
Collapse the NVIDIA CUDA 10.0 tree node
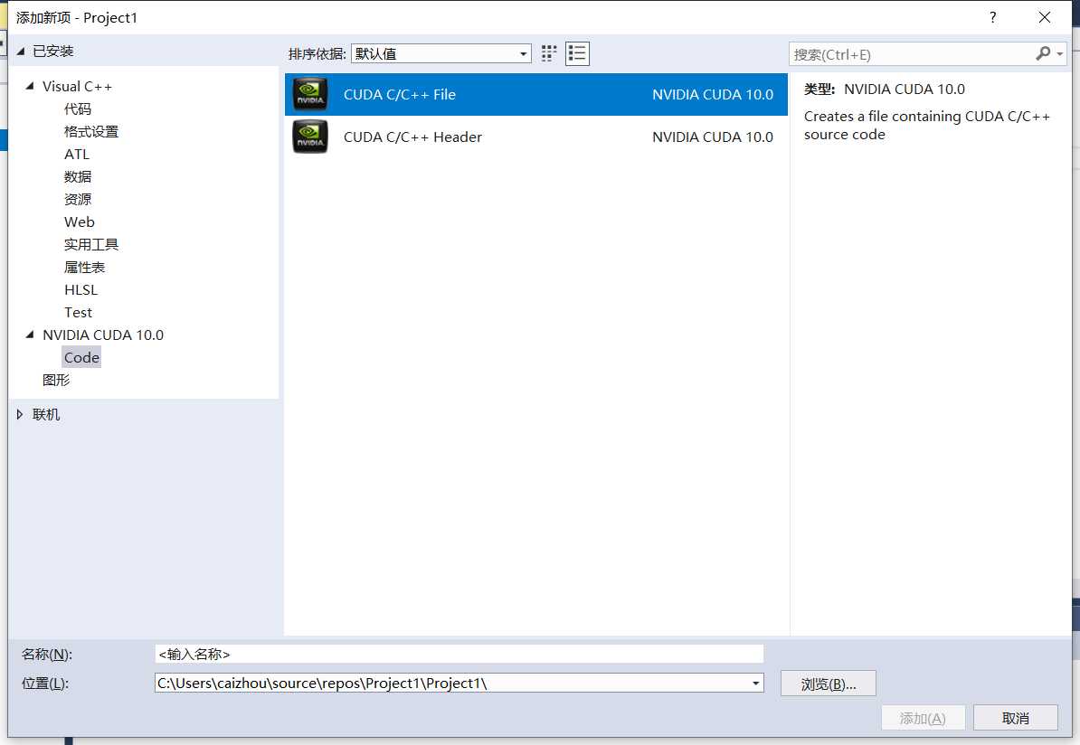30,335
